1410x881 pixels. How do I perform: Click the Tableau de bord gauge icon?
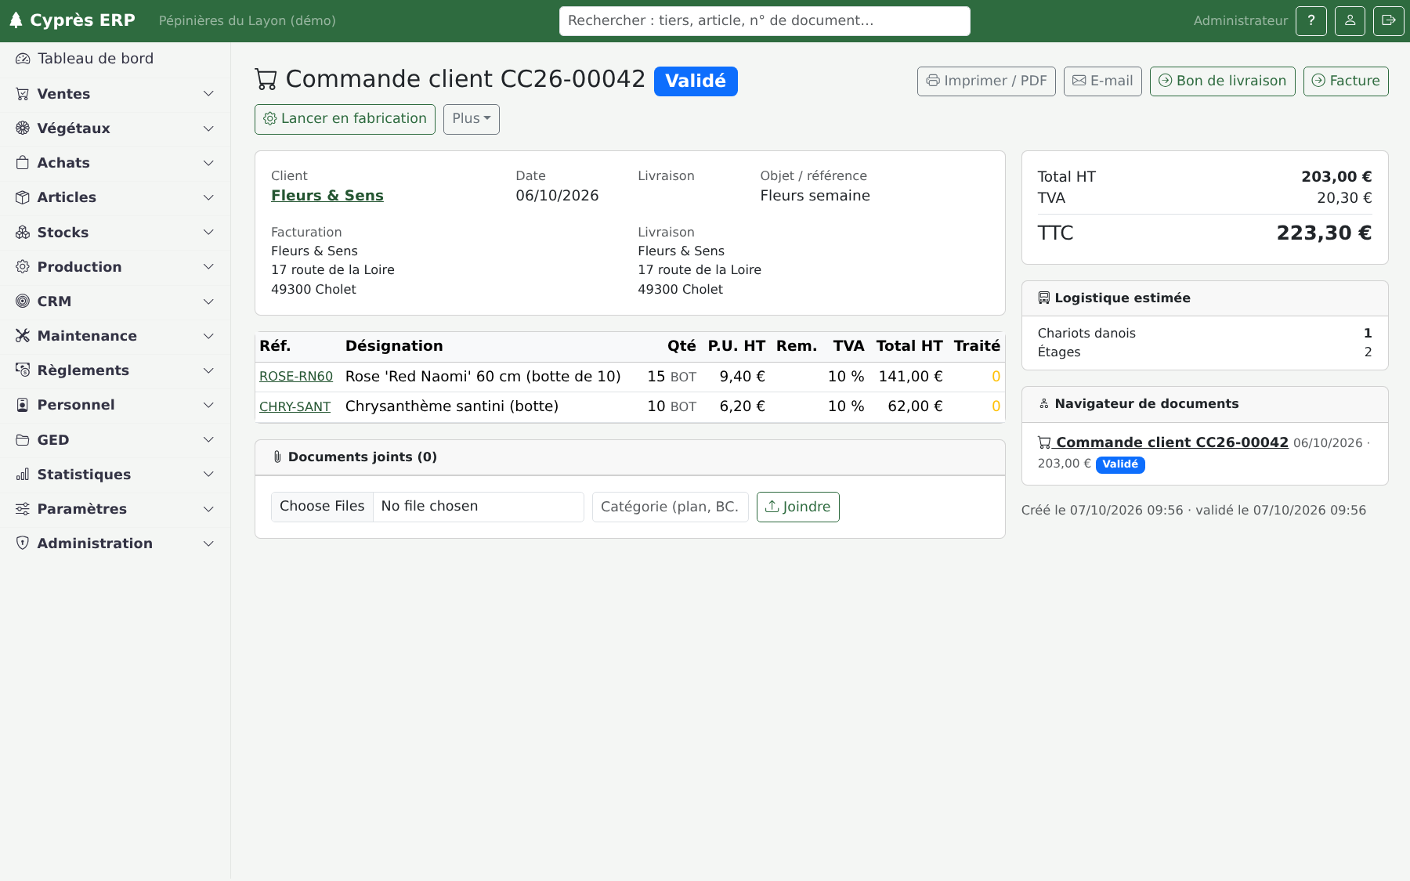click(x=23, y=59)
